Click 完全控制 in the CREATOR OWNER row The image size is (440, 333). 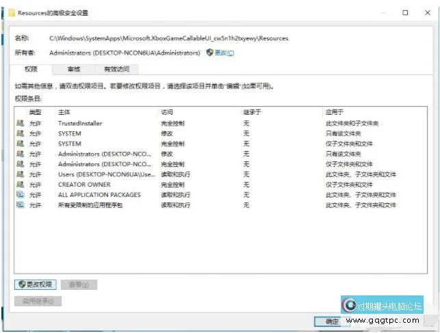172,185
